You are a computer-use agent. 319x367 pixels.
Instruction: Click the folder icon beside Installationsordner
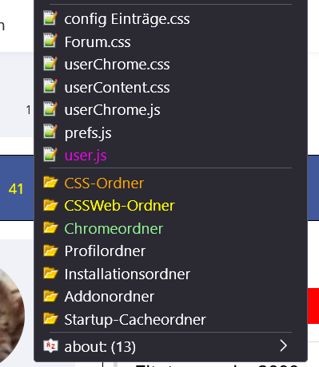(50, 273)
